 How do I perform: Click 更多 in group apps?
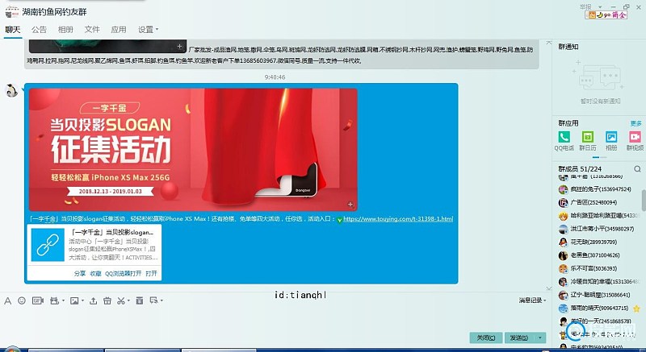tap(636, 123)
